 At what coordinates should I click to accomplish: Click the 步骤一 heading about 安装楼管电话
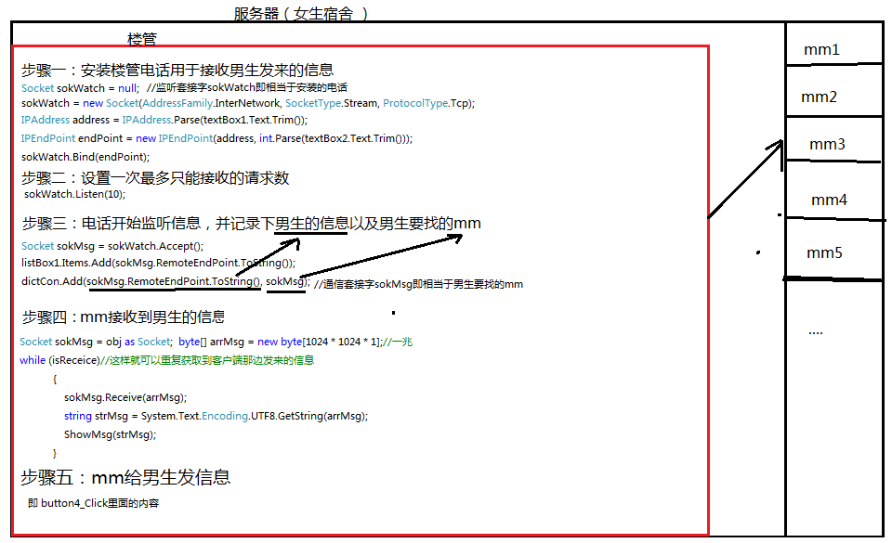point(177,70)
